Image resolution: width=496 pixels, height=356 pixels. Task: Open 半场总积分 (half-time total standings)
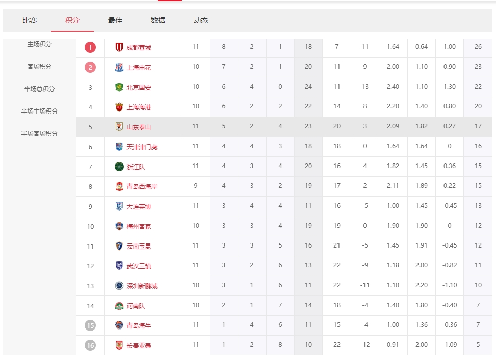[x=40, y=89]
